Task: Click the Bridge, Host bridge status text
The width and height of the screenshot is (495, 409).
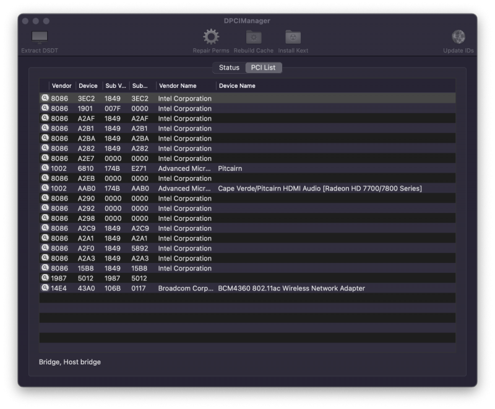Action: point(70,362)
